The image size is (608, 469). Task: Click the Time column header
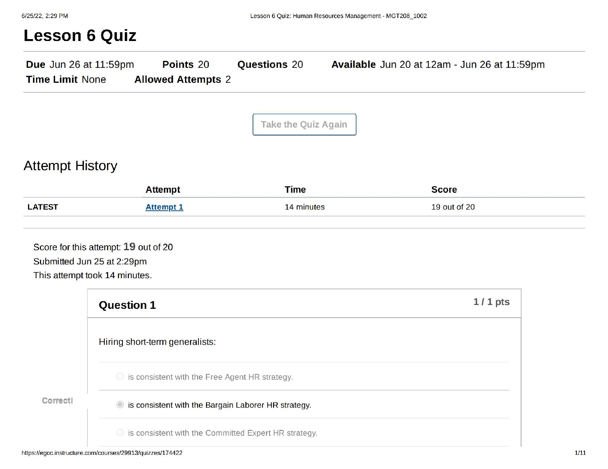pos(295,190)
